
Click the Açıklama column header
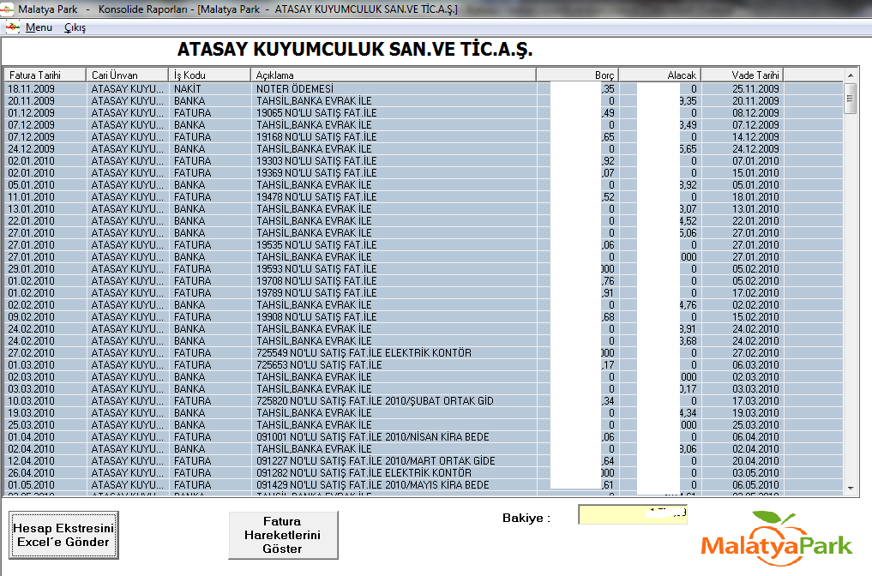394,75
